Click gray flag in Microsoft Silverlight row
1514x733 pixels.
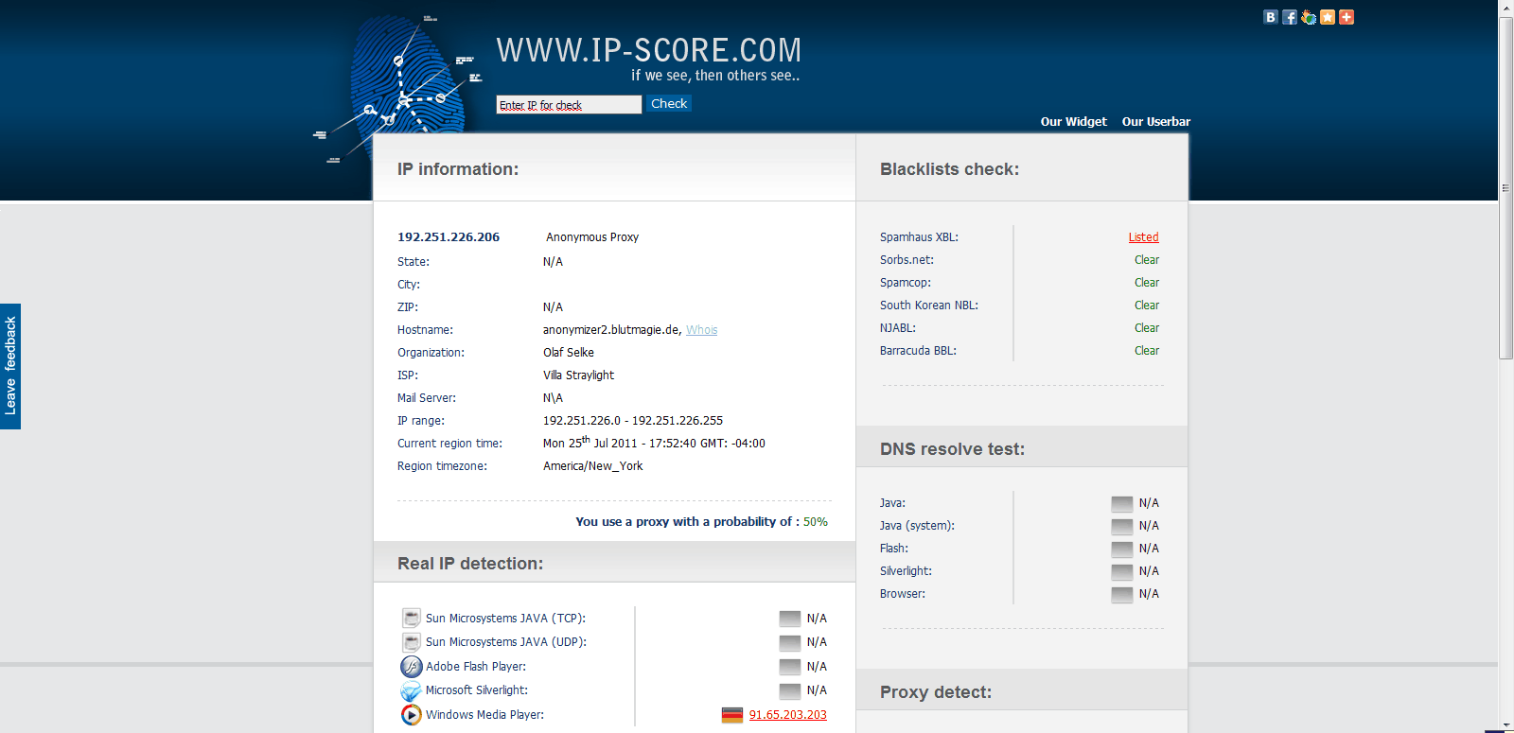pos(790,690)
